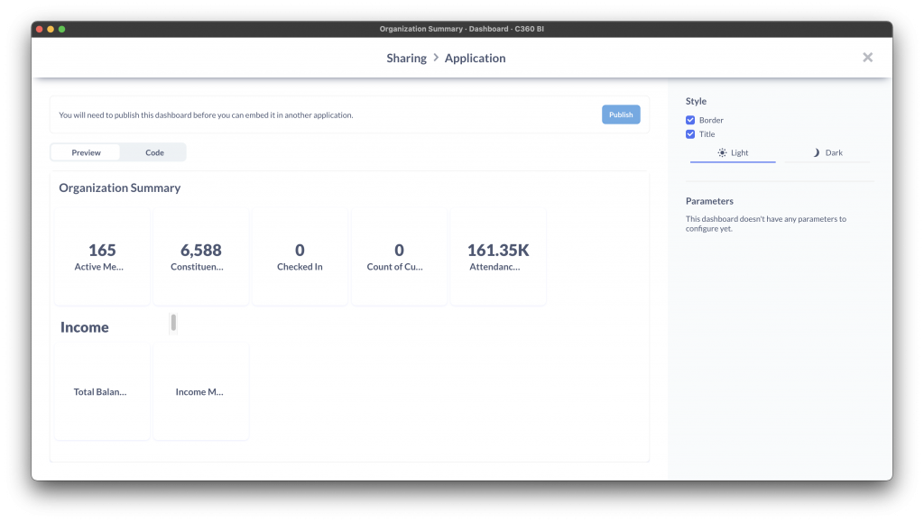This screenshot has width=924, height=522.
Task: Click the green macOS fullscreen button
Action: pos(62,29)
